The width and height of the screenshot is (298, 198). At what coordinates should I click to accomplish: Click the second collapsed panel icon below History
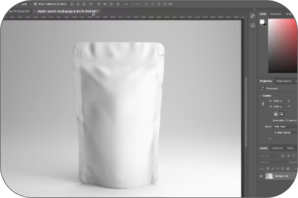pos(253,25)
